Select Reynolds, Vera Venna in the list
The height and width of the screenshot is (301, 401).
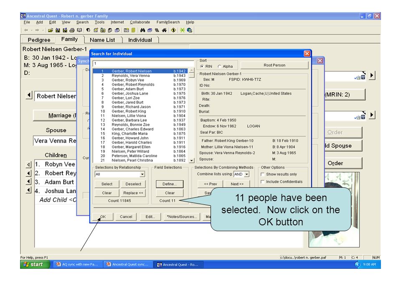(x=140, y=76)
